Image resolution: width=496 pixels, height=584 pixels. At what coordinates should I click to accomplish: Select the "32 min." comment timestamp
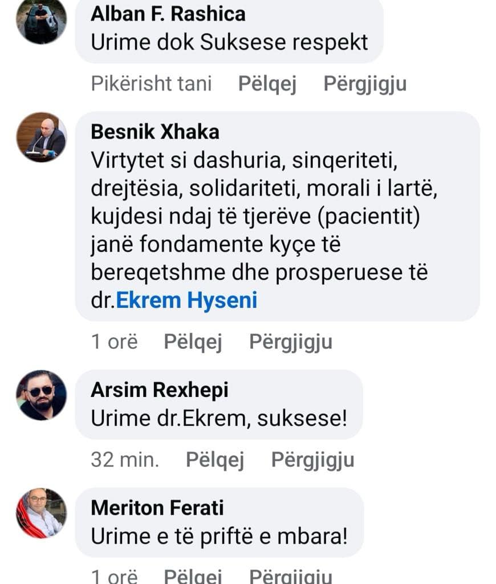pyautogui.click(x=125, y=460)
